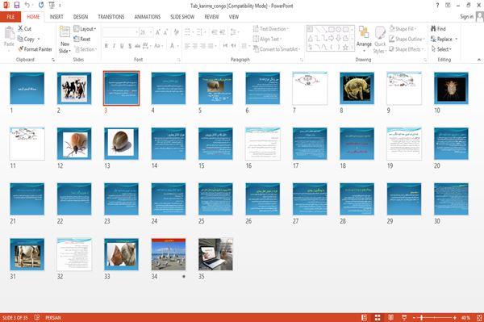Switch to the INSERT tab
This screenshot has width=484, height=322.
(x=56, y=17)
